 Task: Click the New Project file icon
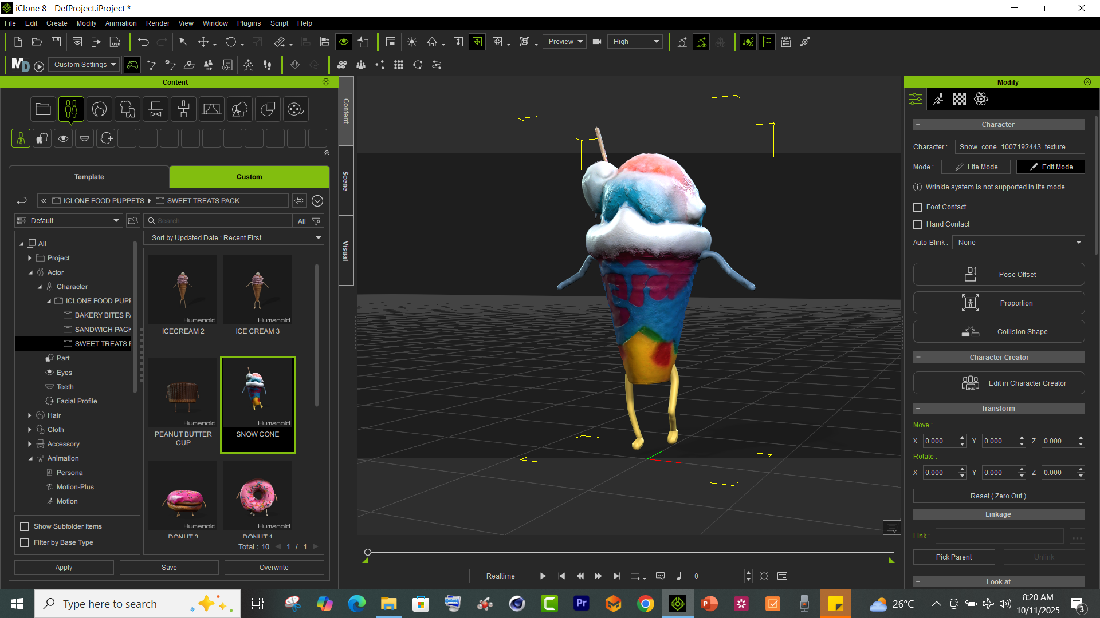[18, 42]
